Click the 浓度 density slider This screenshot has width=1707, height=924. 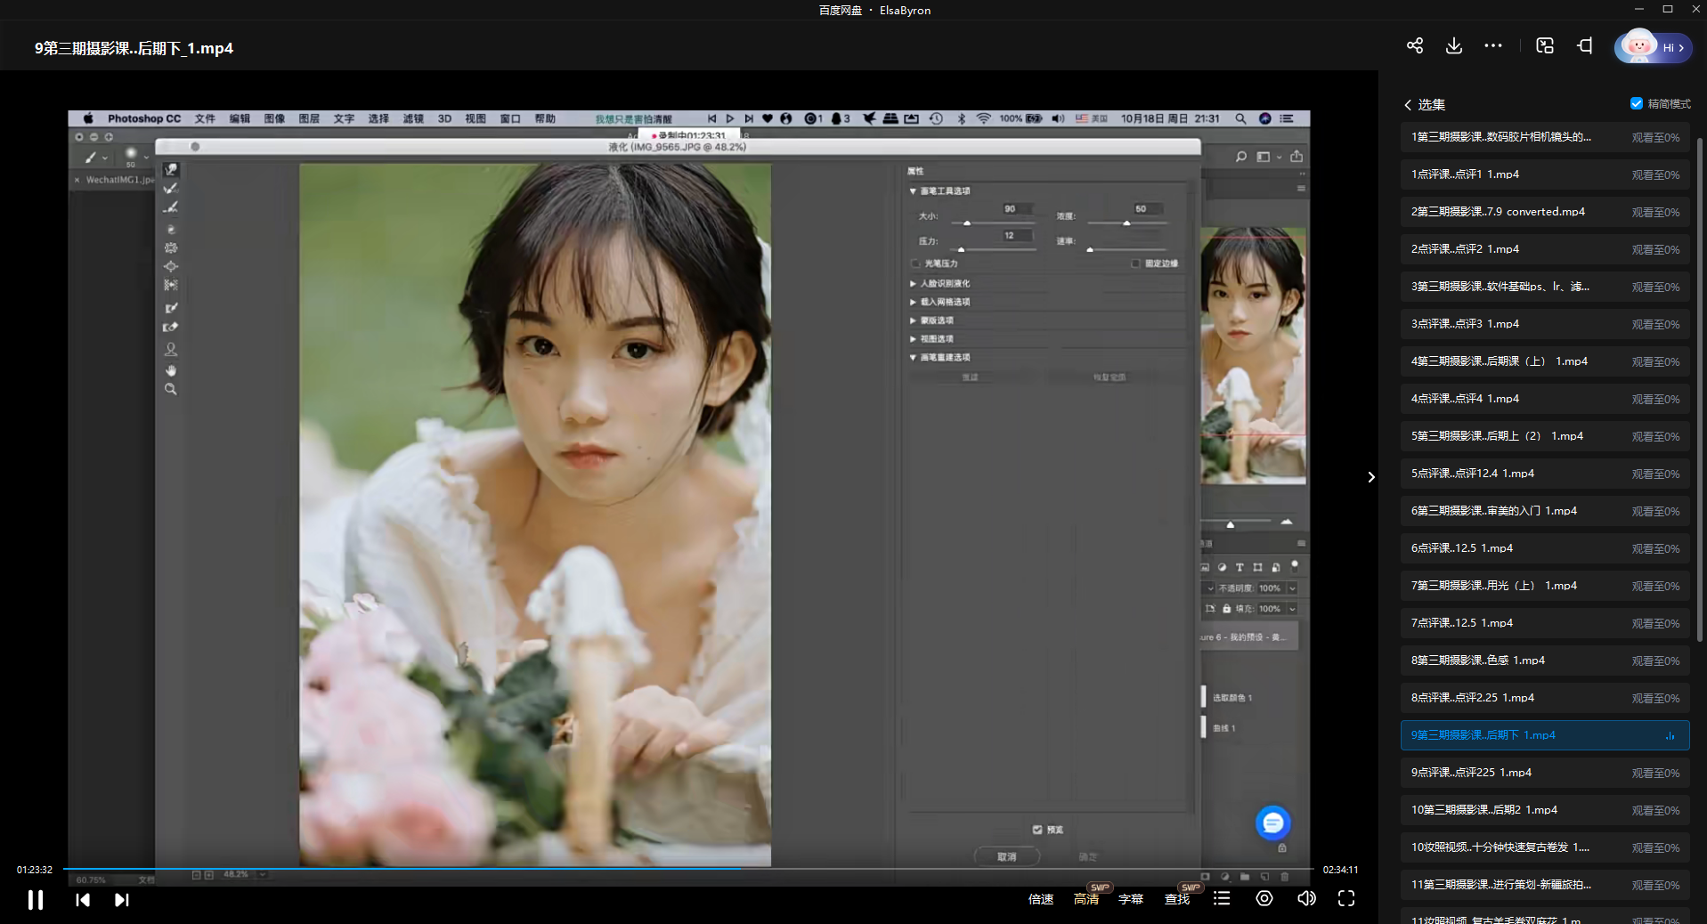[1126, 223]
